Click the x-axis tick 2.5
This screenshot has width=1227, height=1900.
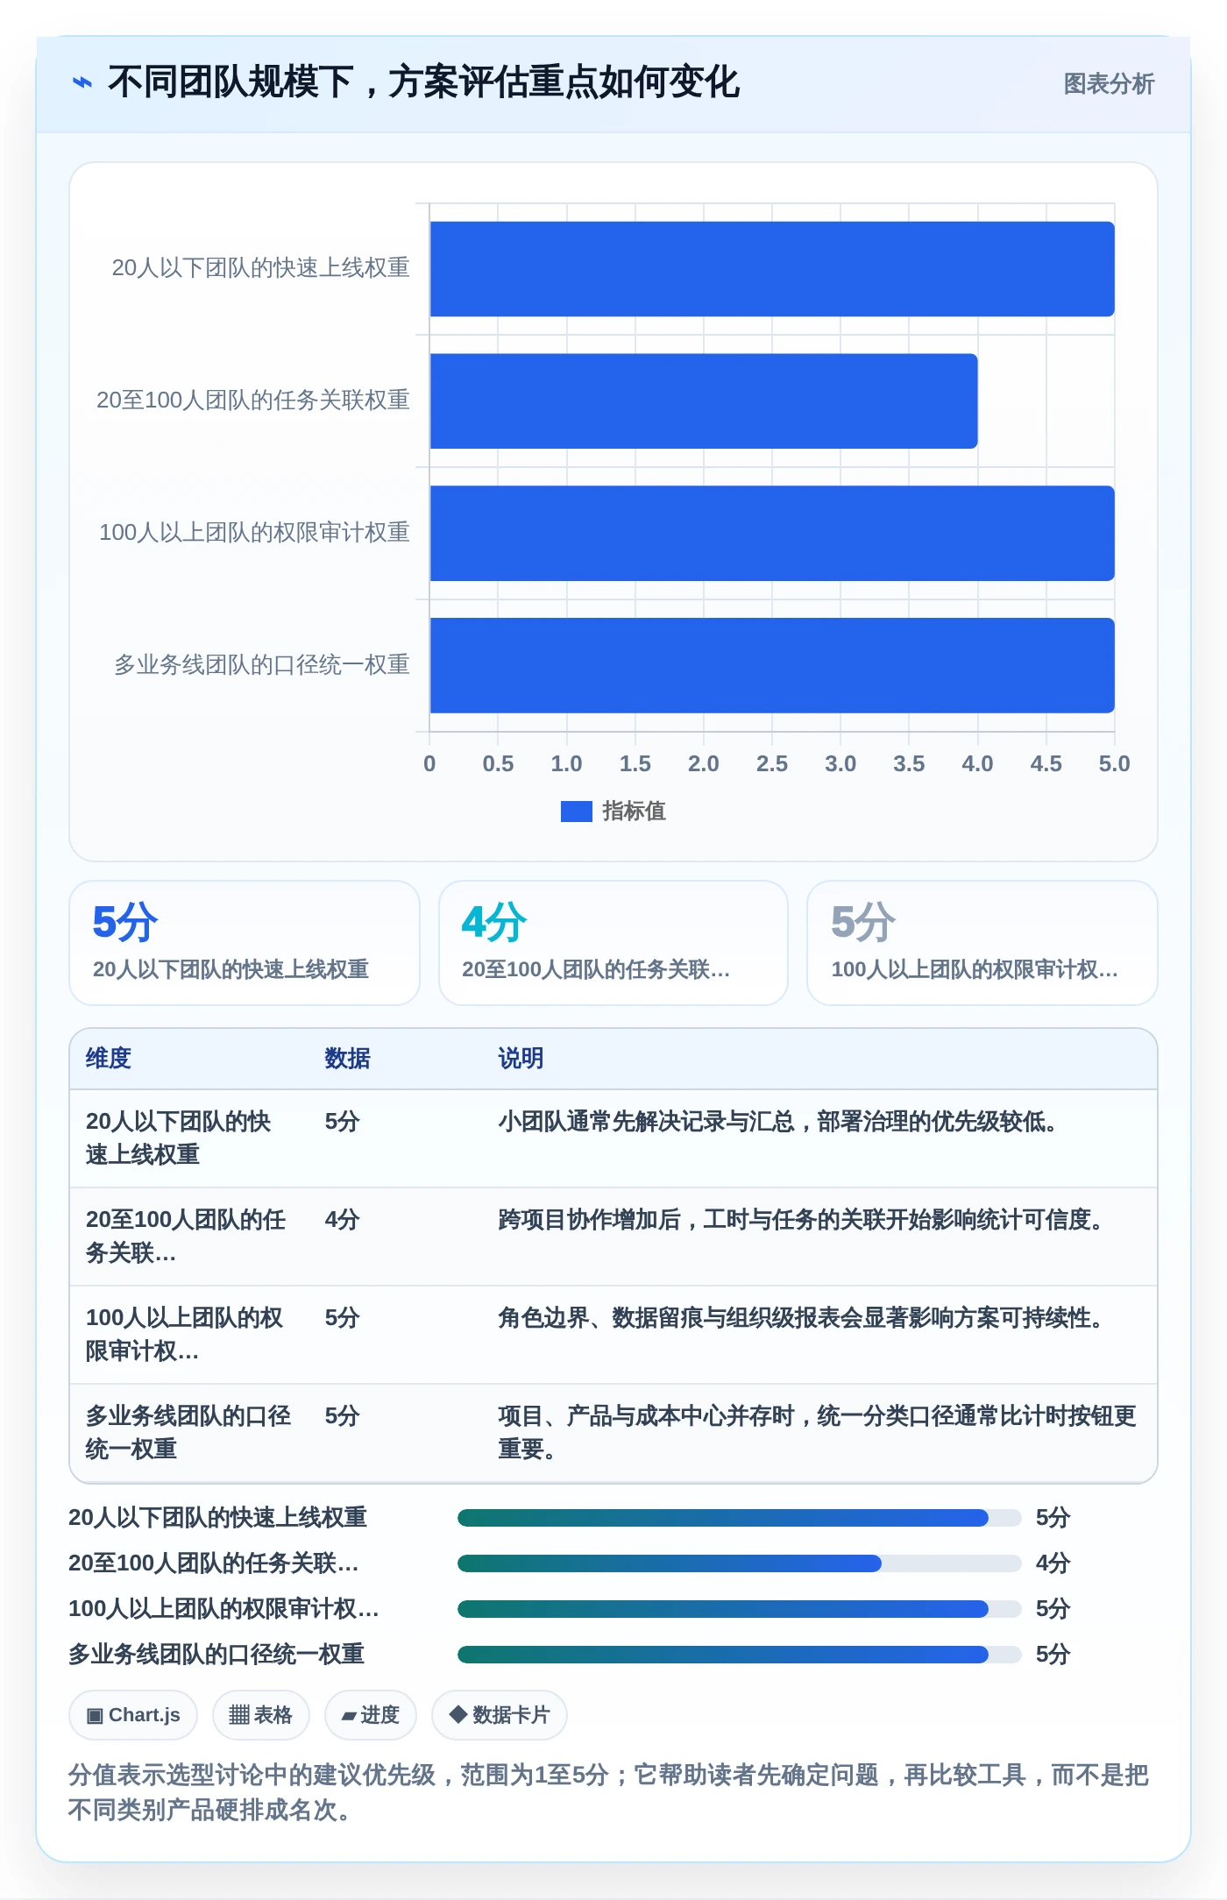pyautogui.click(x=772, y=764)
